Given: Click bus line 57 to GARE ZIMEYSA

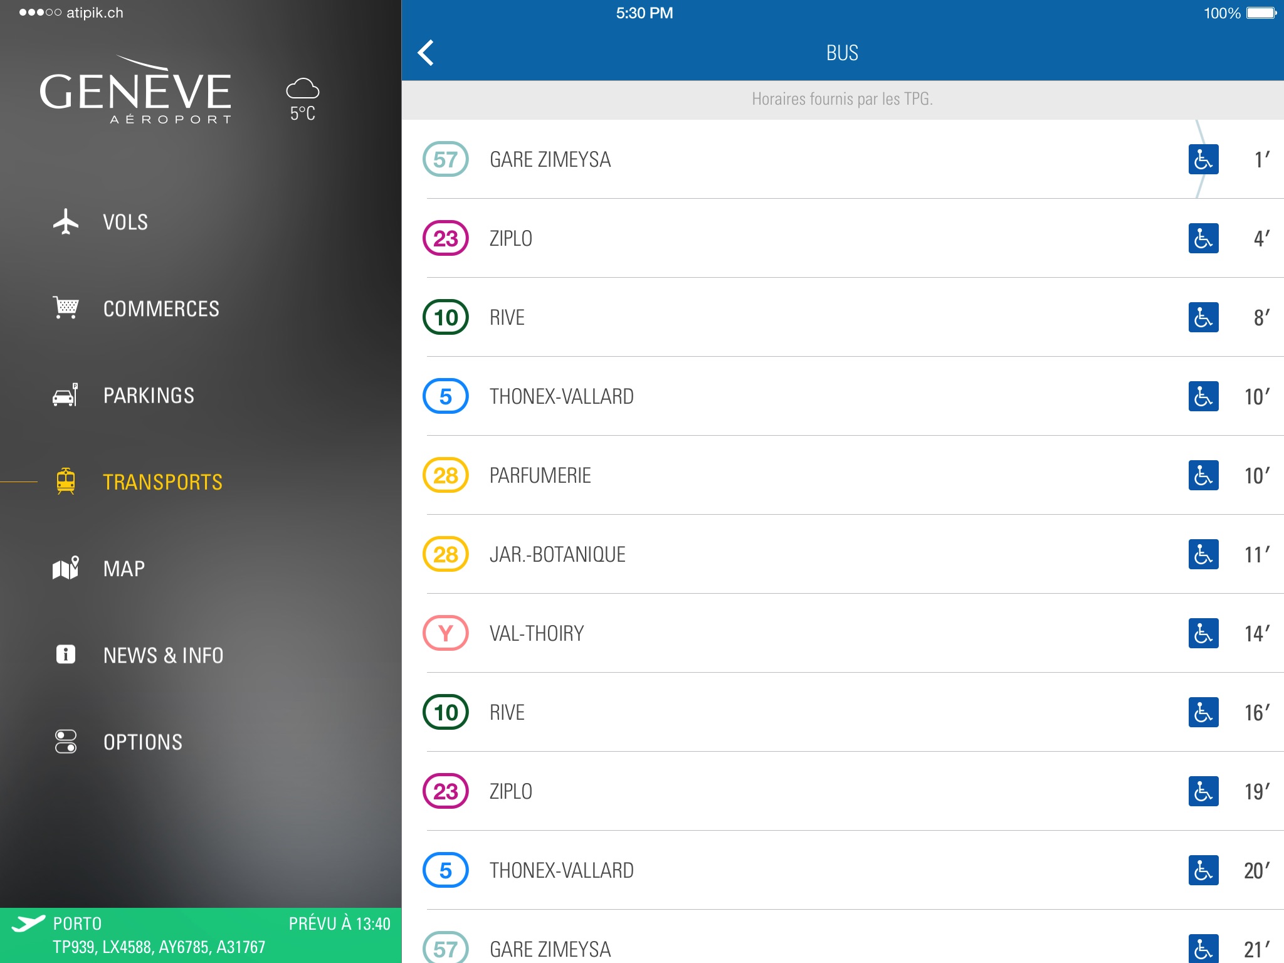Looking at the screenshot, I should 845,158.
